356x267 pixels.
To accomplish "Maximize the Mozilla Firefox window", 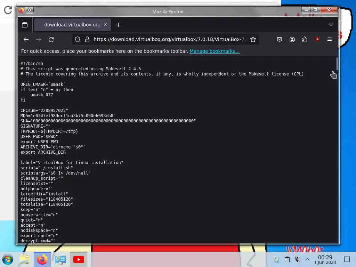I will (x=315, y=10).
